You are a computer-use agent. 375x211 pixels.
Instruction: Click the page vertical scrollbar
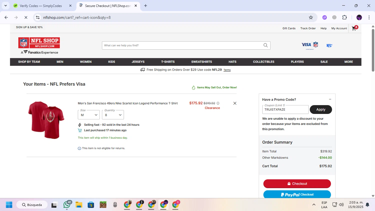coord(373,50)
